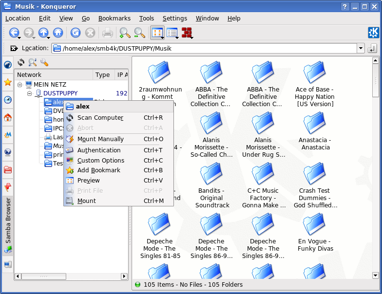Image resolution: width=382 pixels, height=294 pixels.
Task: Open the Location menu
Action: (18, 18)
